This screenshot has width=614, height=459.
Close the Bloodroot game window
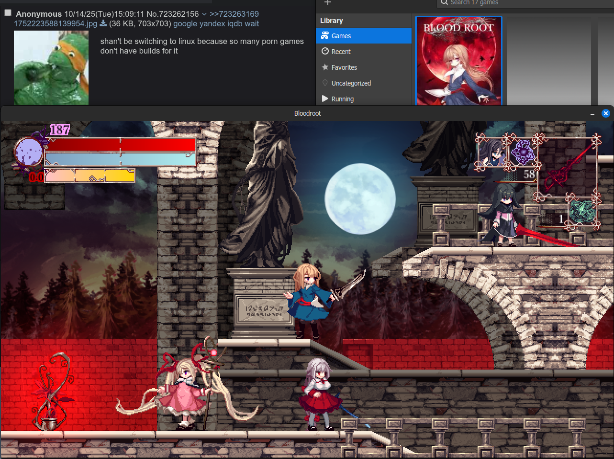(606, 113)
